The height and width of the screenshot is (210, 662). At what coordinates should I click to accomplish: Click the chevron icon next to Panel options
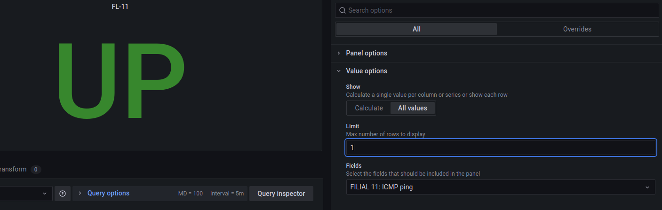click(x=339, y=53)
